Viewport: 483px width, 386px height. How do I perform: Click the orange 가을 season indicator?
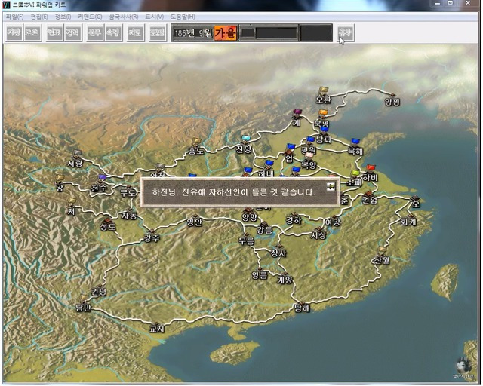tap(226, 32)
